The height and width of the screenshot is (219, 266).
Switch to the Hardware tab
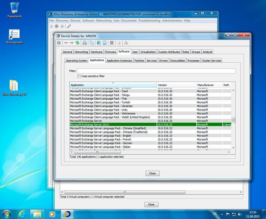[x=97, y=52]
